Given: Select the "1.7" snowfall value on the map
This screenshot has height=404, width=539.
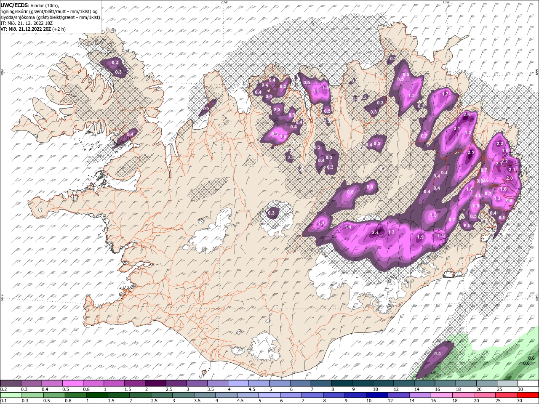Looking at the screenshot, I should [x=445, y=94].
